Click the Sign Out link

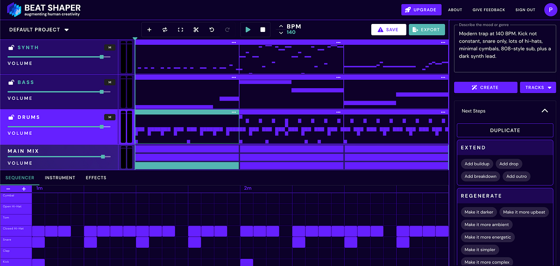[x=525, y=10]
